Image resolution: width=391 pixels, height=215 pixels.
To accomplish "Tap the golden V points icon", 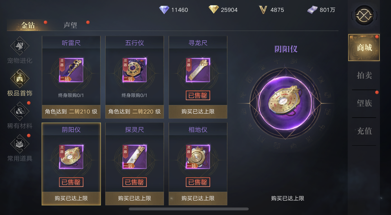I will click(263, 10).
